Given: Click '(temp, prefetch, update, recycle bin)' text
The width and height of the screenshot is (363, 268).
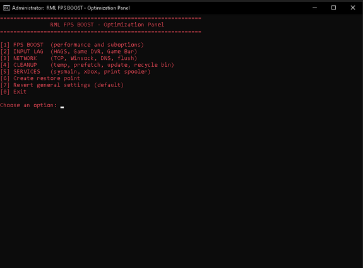Looking at the screenshot, I should point(112,65).
